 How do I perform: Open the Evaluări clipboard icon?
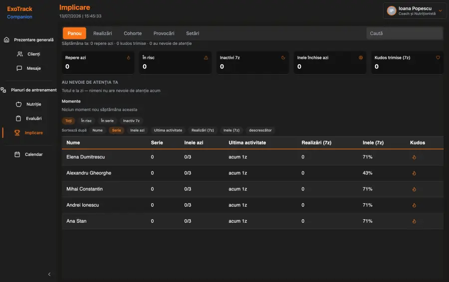point(18,119)
